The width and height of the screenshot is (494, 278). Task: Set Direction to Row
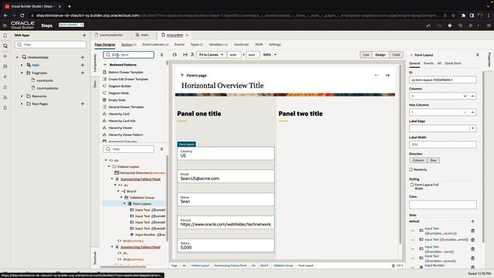click(x=434, y=161)
